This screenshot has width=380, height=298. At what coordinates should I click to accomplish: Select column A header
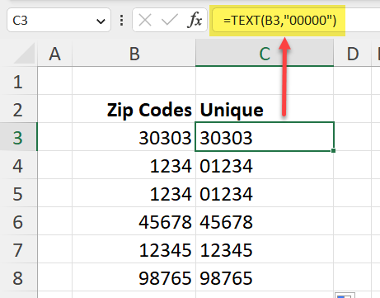pyautogui.click(x=54, y=54)
